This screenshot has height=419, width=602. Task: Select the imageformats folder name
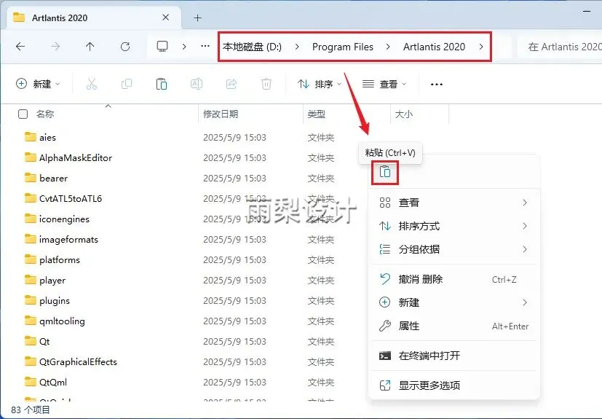tap(68, 239)
